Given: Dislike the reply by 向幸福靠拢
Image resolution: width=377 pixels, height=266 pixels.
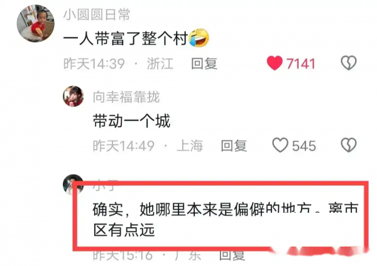Looking at the screenshot, I should [x=348, y=145].
